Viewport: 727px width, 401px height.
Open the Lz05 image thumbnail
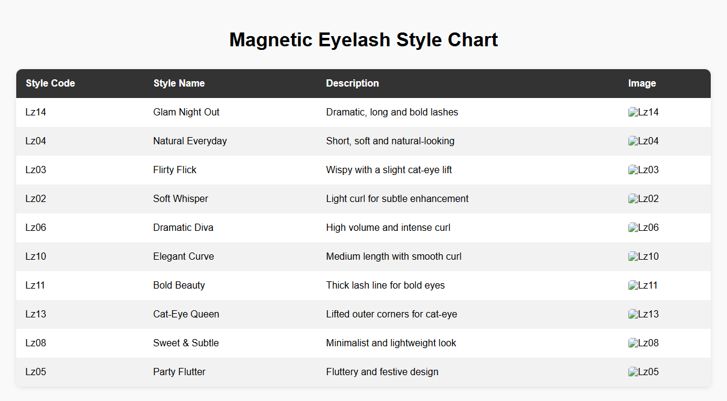(x=643, y=372)
